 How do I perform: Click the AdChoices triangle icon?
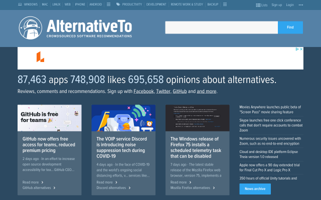click(297, 49)
